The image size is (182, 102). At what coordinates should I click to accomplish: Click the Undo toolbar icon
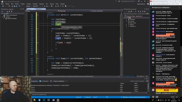click(20, 6)
